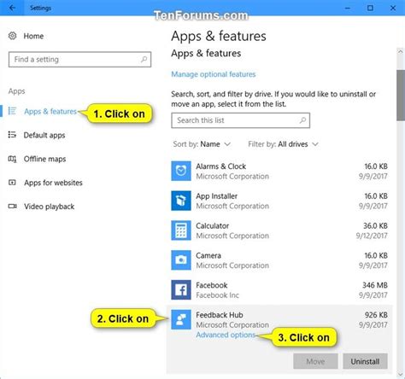Click the Offline maps sidebar icon
This screenshot has width=405, height=379.
click(12, 159)
